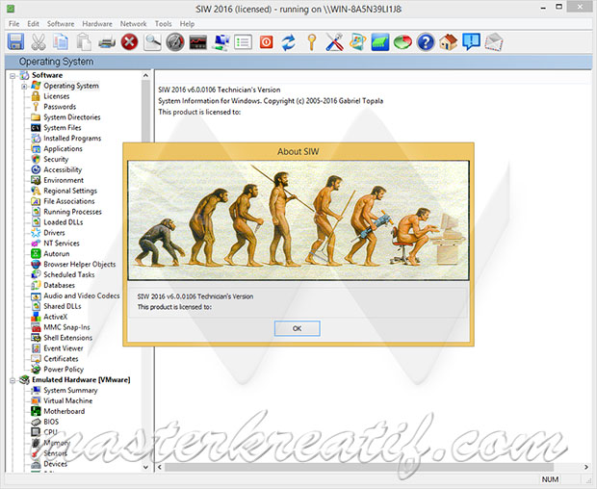This screenshot has width=597, height=489.
Task: Open the File menu
Action: (14, 24)
